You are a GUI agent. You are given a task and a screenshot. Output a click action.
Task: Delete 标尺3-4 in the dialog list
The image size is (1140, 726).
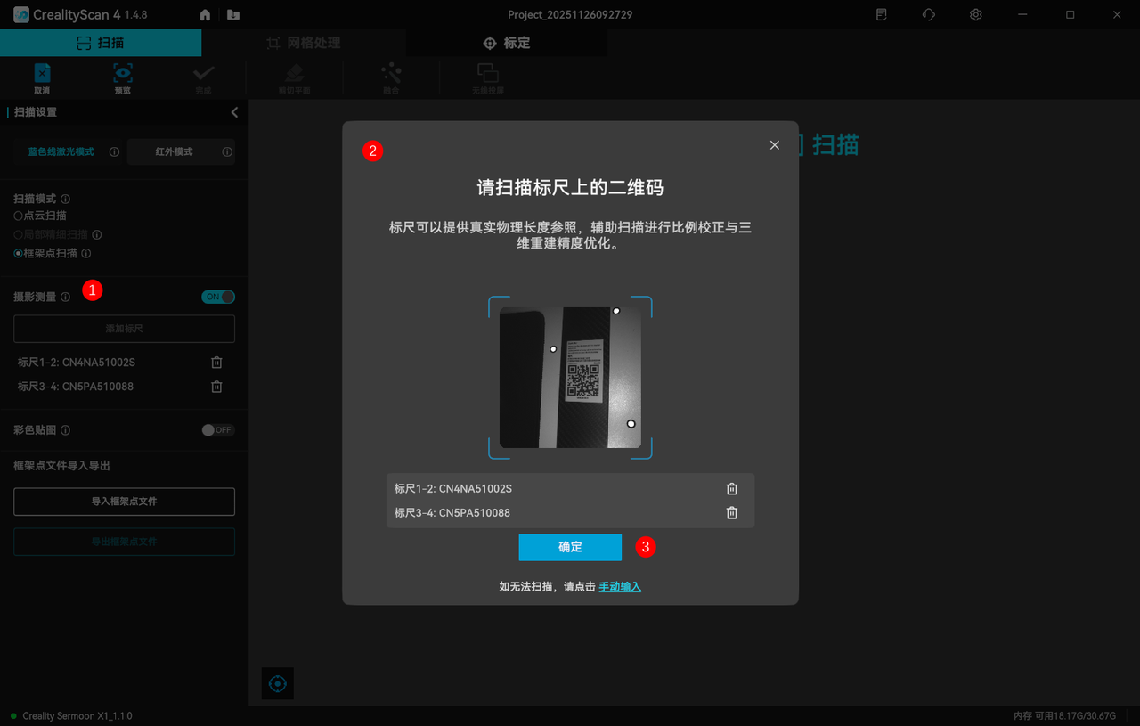coord(731,513)
